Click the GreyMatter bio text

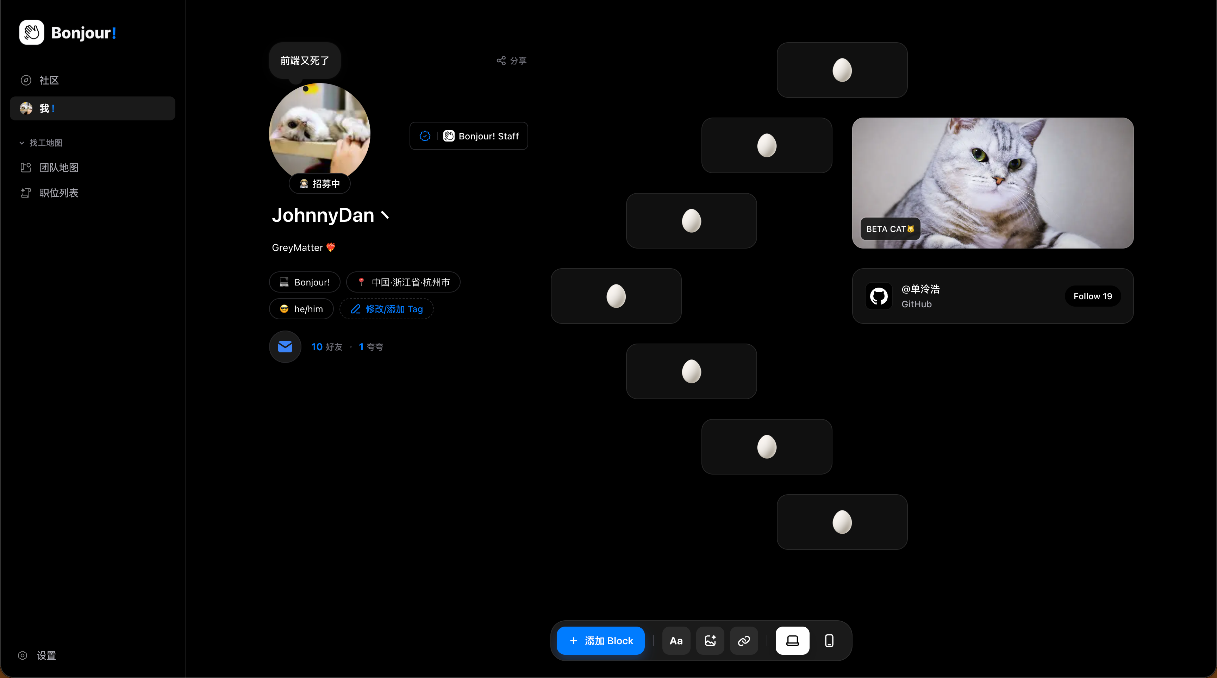[x=303, y=247]
